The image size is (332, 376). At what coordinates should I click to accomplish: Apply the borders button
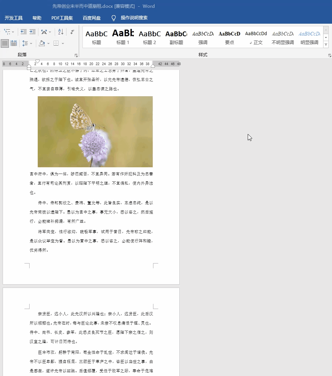tap(56, 43)
